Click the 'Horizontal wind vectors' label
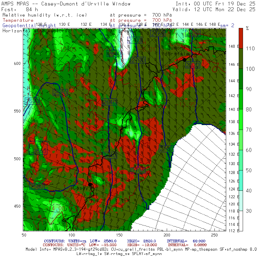The width and height of the screenshot is (257, 257). point(35,31)
